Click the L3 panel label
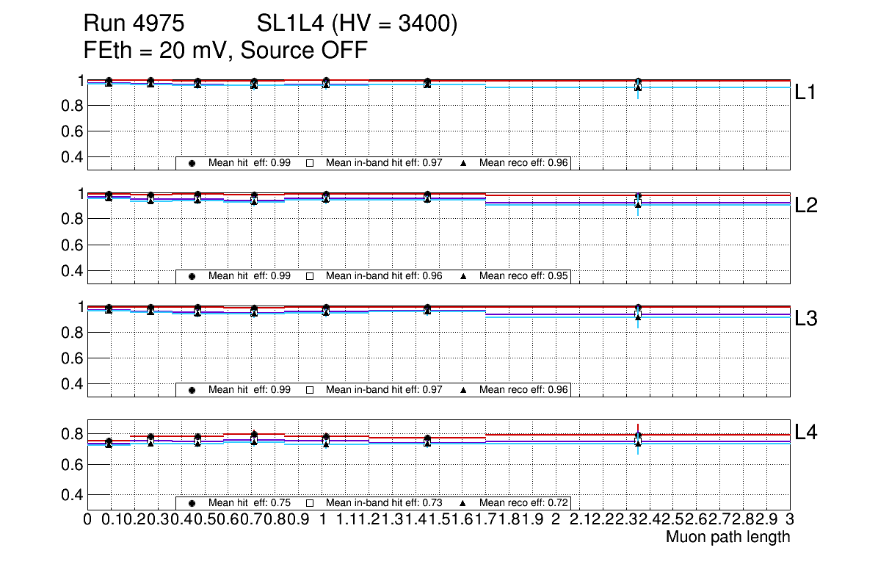Screen dimensions: 878x567 pos(806,319)
